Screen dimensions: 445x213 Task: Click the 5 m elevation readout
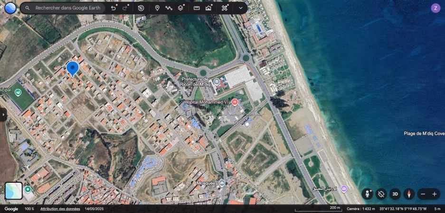coord(437,209)
